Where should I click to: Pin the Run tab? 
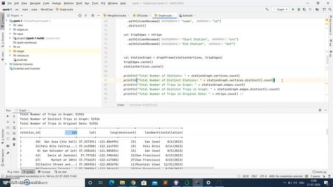pyautogui.click(x=8, y=153)
